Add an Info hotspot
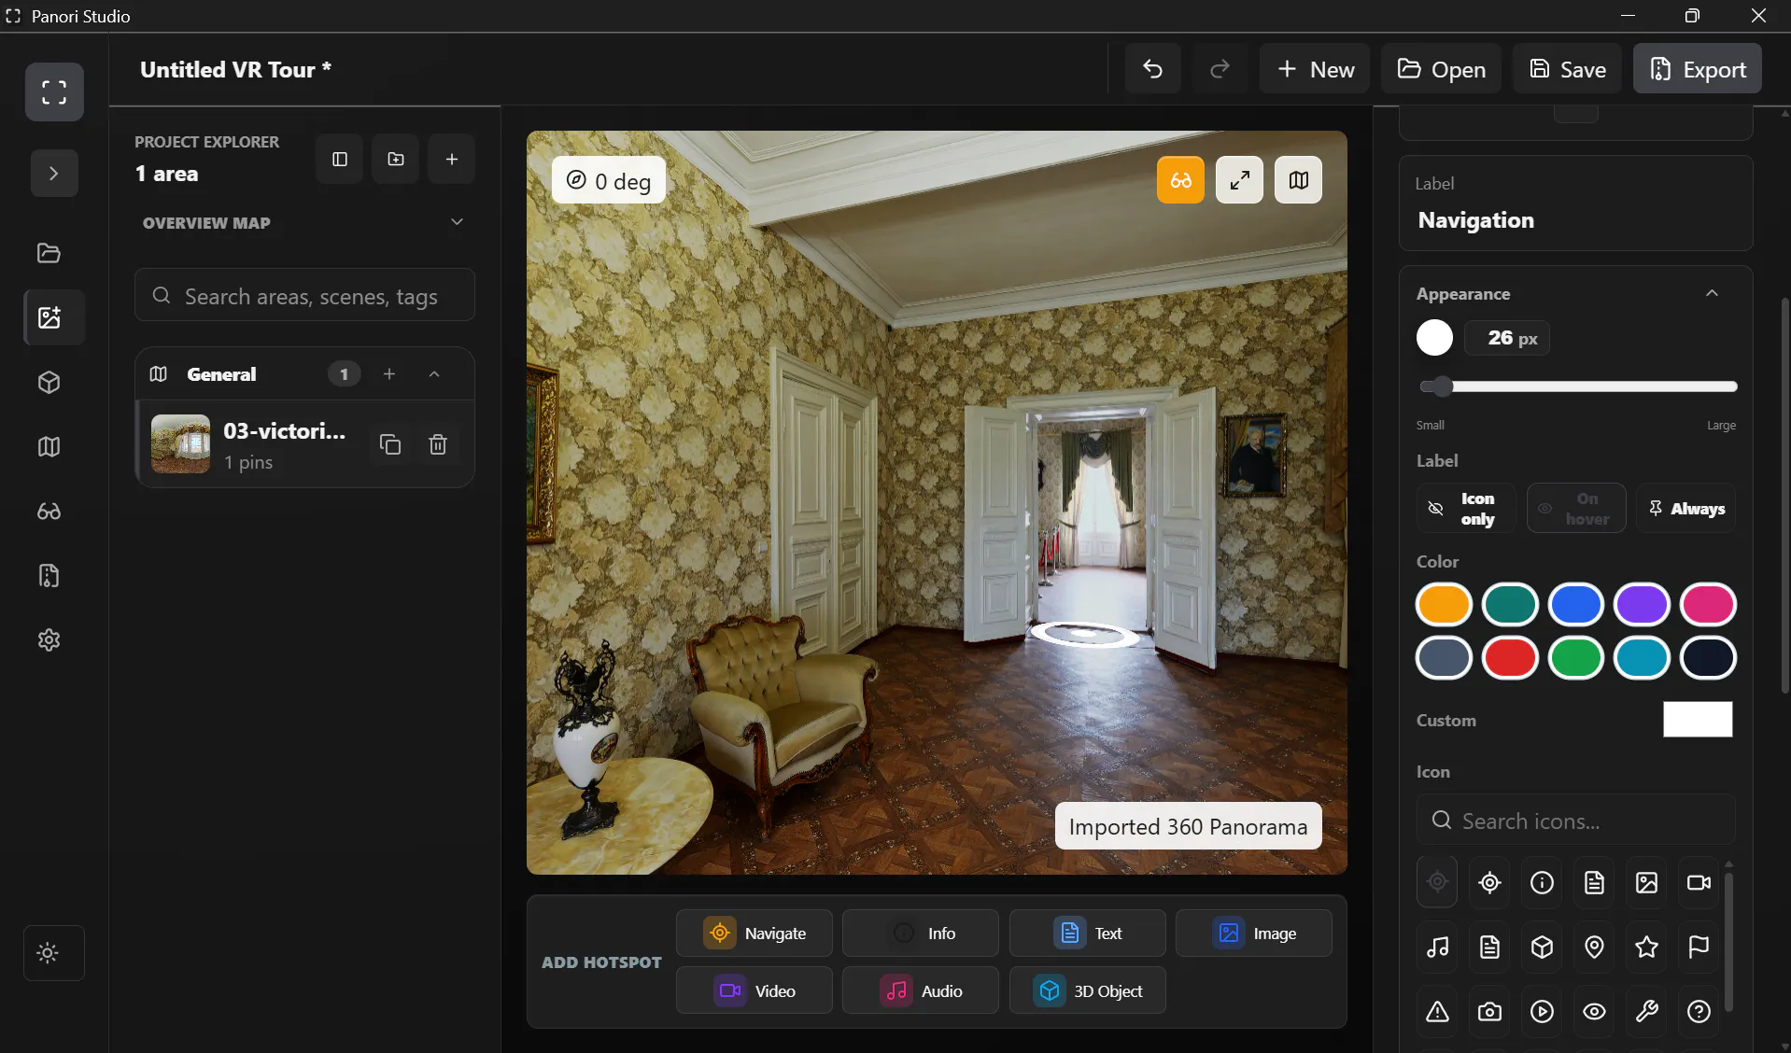The height and width of the screenshot is (1053, 1791). coord(921,934)
